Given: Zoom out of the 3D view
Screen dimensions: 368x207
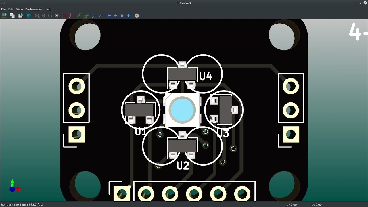Looking at the screenshot, I should [x=44, y=16].
